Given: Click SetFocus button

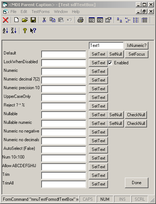Looking at the screenshot, I should (x=136, y=54).
